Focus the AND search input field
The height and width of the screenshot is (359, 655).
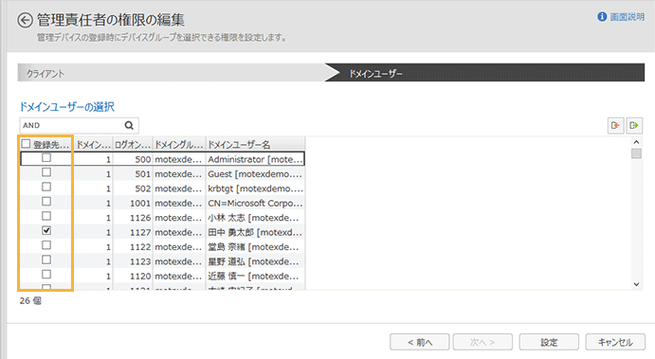72,125
